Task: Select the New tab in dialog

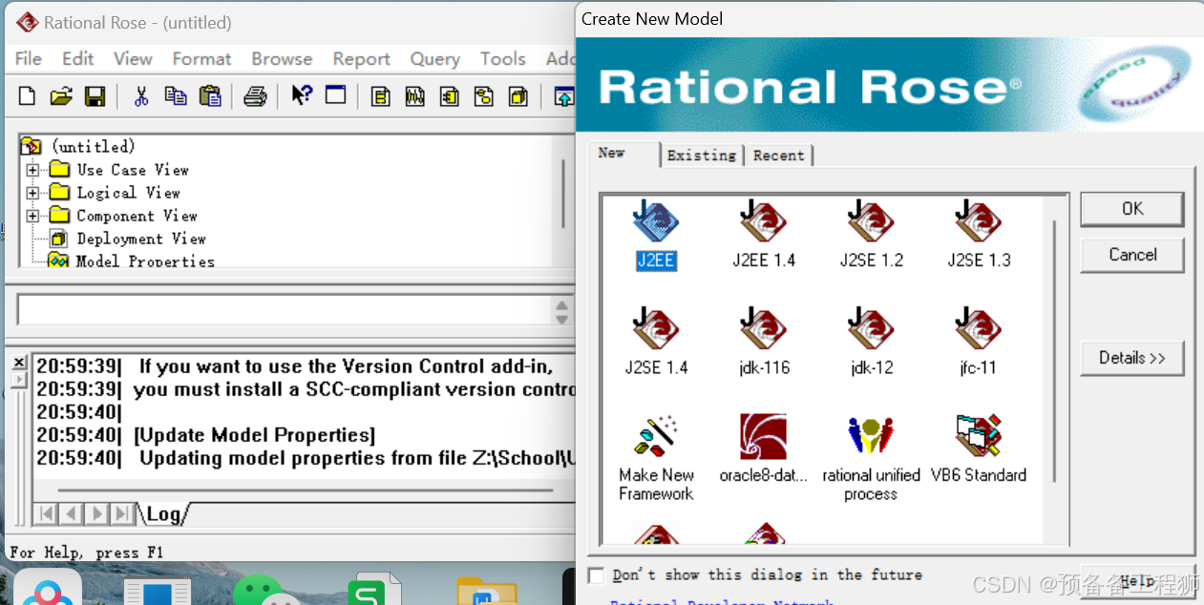Action: pos(612,153)
